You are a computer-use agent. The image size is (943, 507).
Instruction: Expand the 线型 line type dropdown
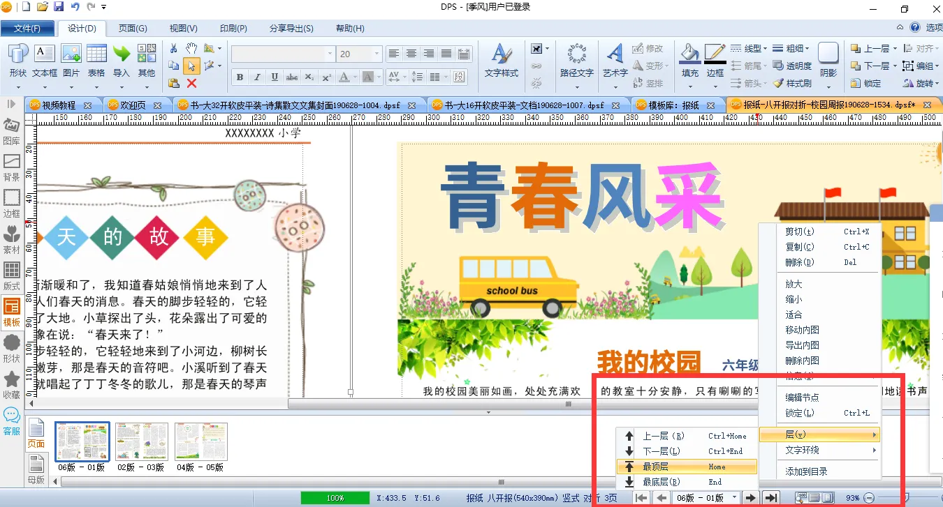(749, 48)
